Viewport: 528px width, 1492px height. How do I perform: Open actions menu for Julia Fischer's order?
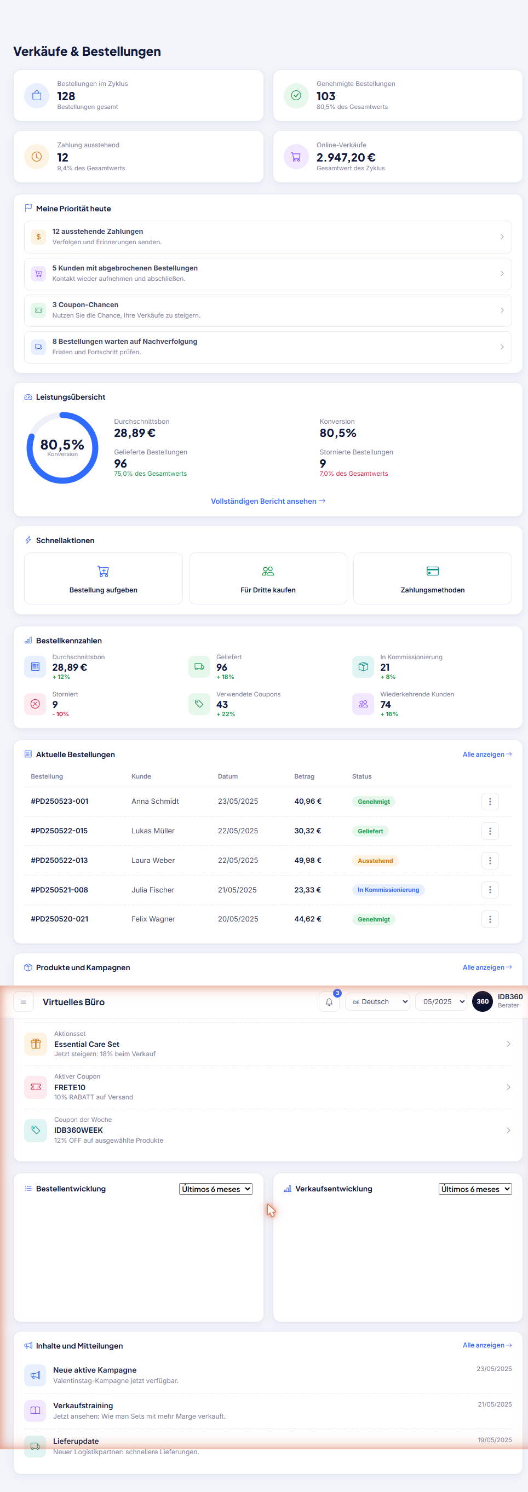(490, 890)
